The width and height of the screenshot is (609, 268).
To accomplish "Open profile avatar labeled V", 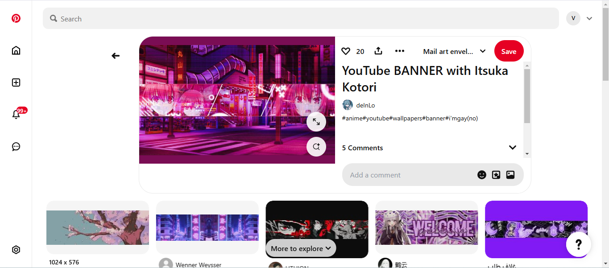I will [573, 18].
